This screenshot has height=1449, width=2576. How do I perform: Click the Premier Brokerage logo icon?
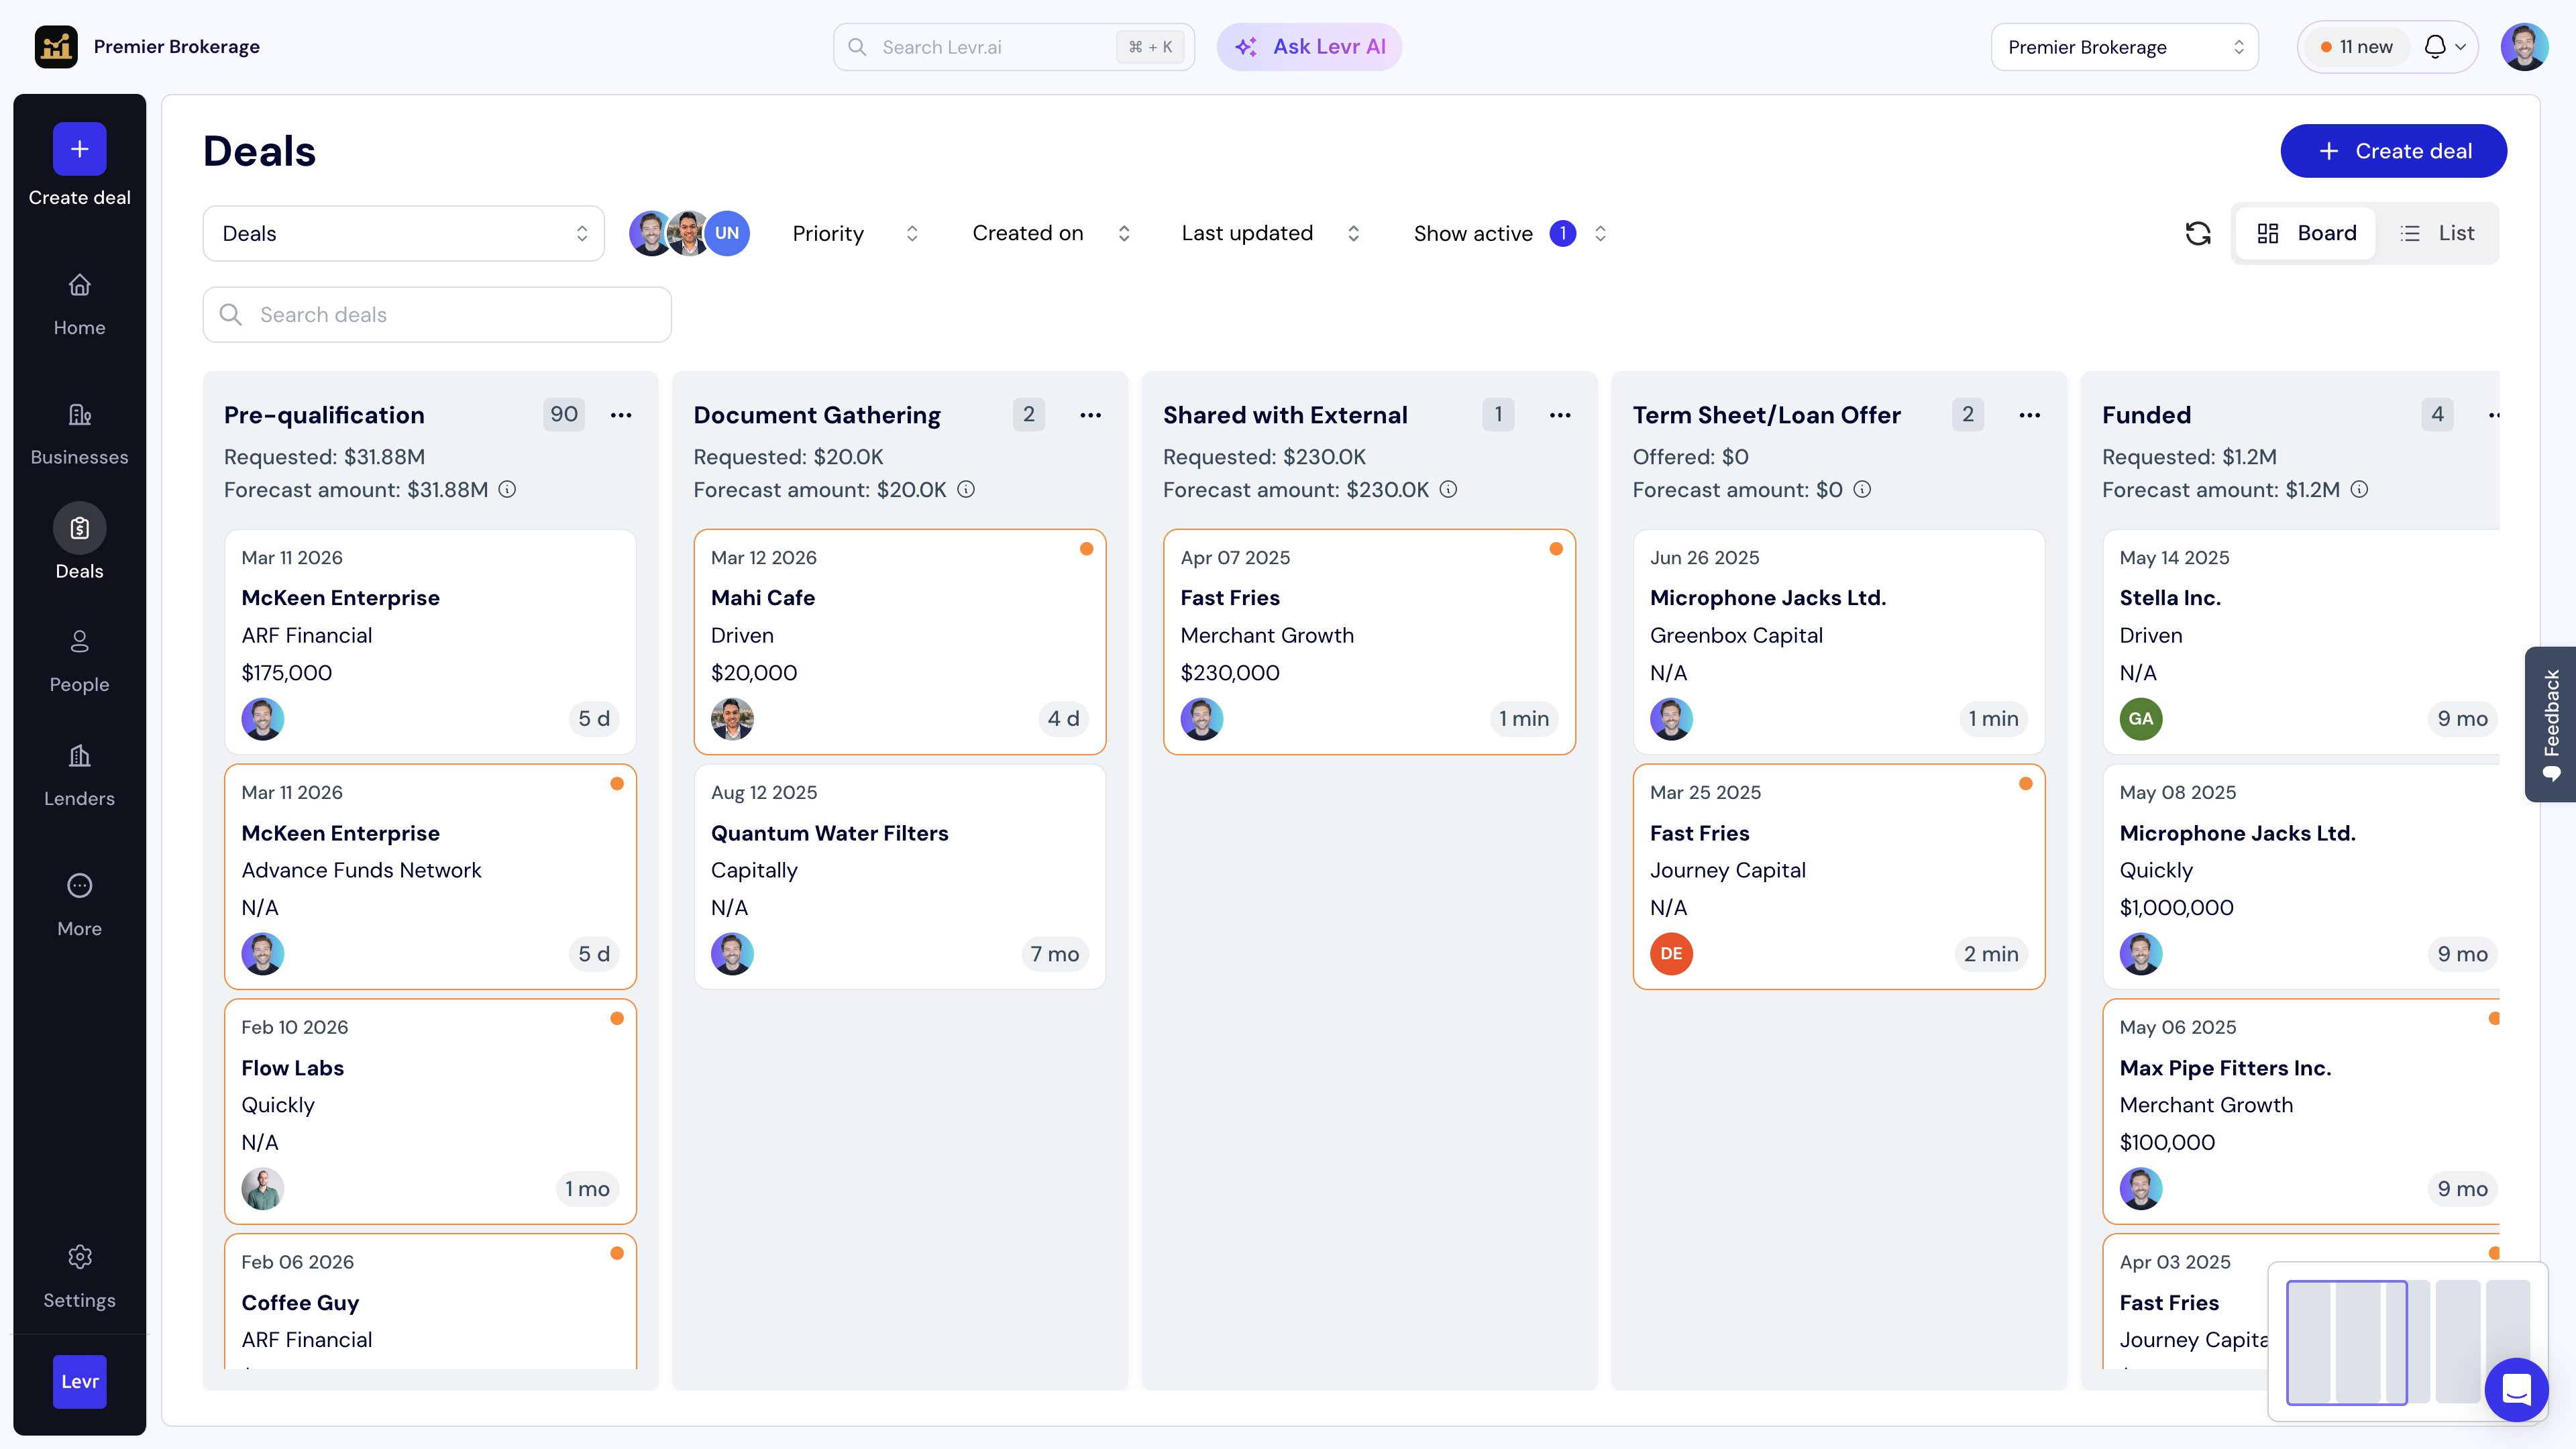56,47
